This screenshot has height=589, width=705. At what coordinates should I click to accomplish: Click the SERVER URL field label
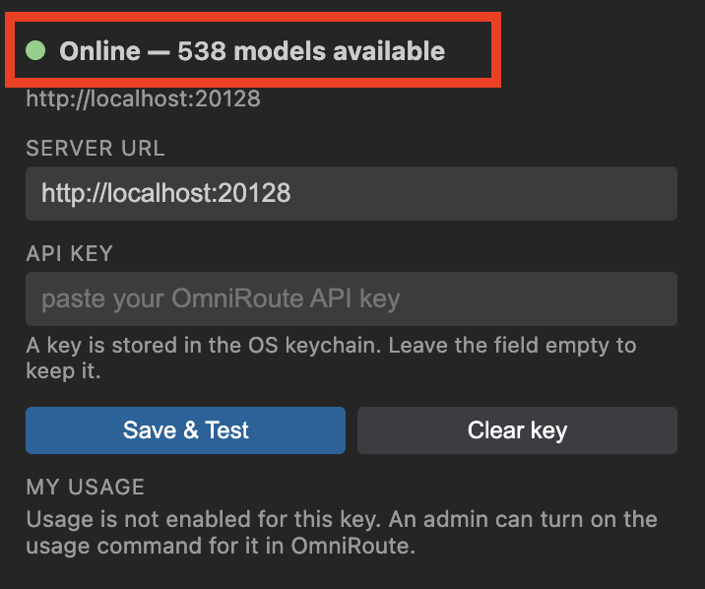[96, 149]
